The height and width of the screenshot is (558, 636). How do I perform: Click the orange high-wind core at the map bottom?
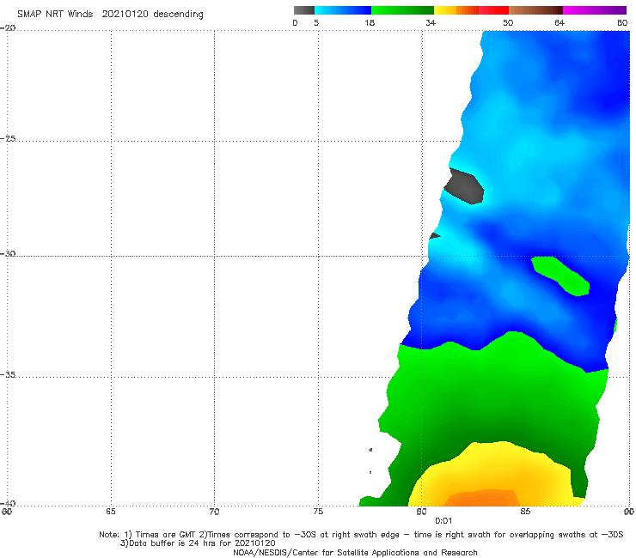tap(483, 499)
